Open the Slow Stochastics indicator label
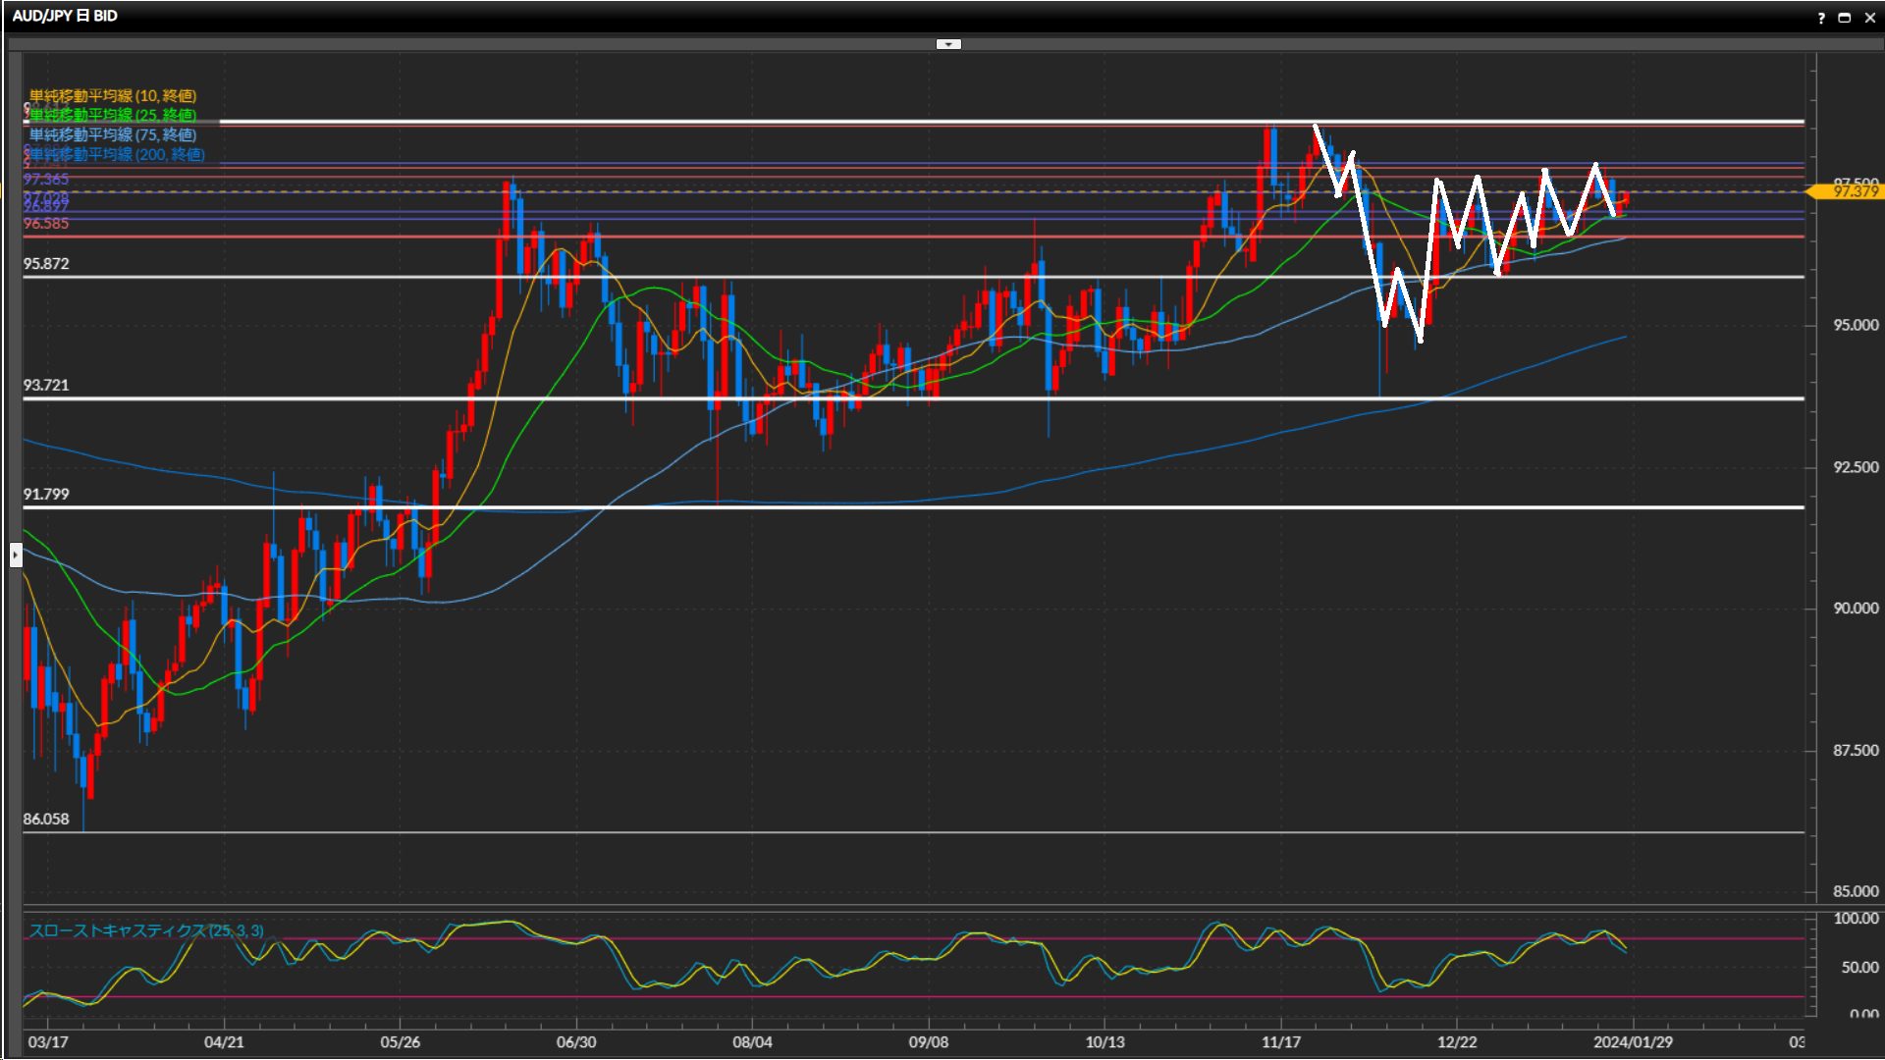1885x1060 pixels. [146, 930]
